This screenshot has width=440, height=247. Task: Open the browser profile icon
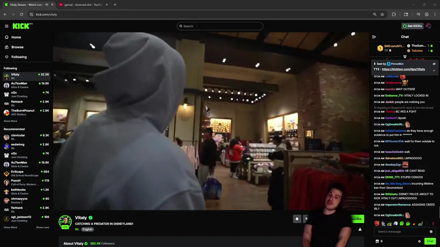click(427, 14)
